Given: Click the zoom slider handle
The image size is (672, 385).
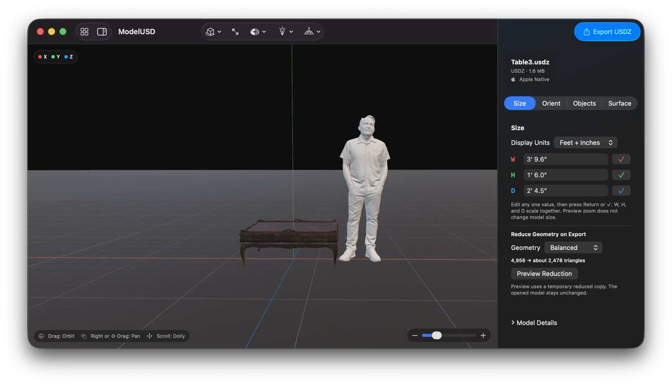Looking at the screenshot, I should click(437, 336).
